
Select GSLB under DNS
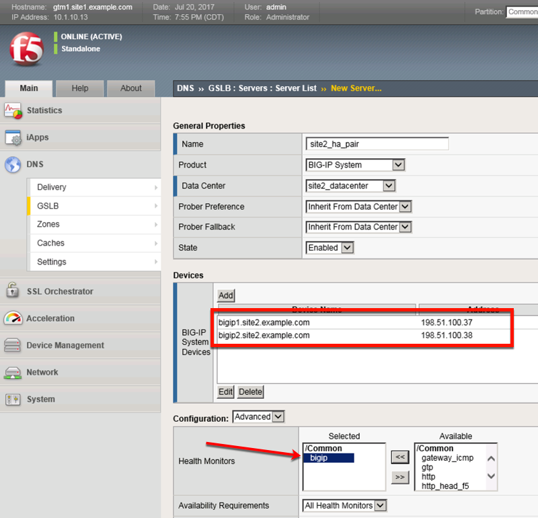(x=94, y=206)
